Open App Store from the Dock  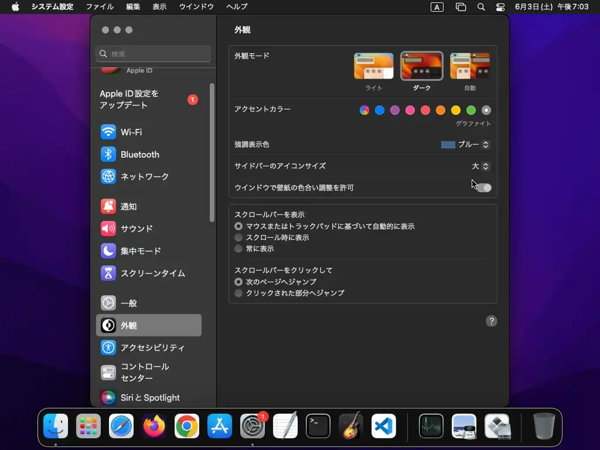pos(220,426)
